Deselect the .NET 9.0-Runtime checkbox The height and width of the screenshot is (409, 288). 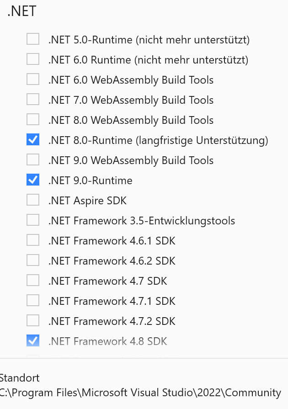tap(32, 180)
